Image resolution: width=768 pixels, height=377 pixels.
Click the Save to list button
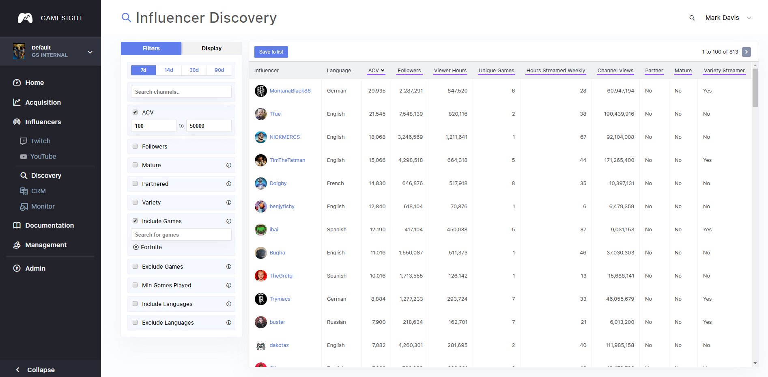click(x=271, y=52)
